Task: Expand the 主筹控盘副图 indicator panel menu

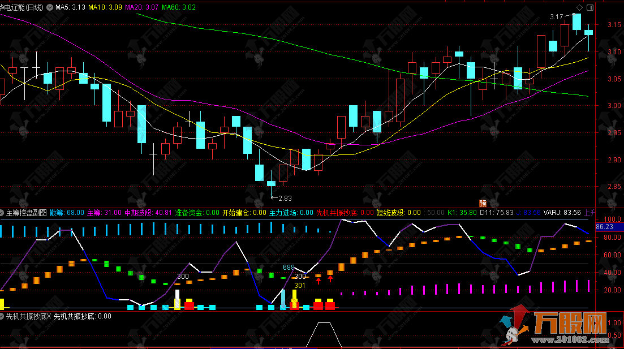Action: [3, 213]
